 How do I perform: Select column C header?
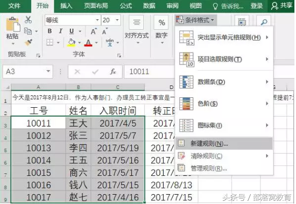pyautogui.click(x=118, y=87)
